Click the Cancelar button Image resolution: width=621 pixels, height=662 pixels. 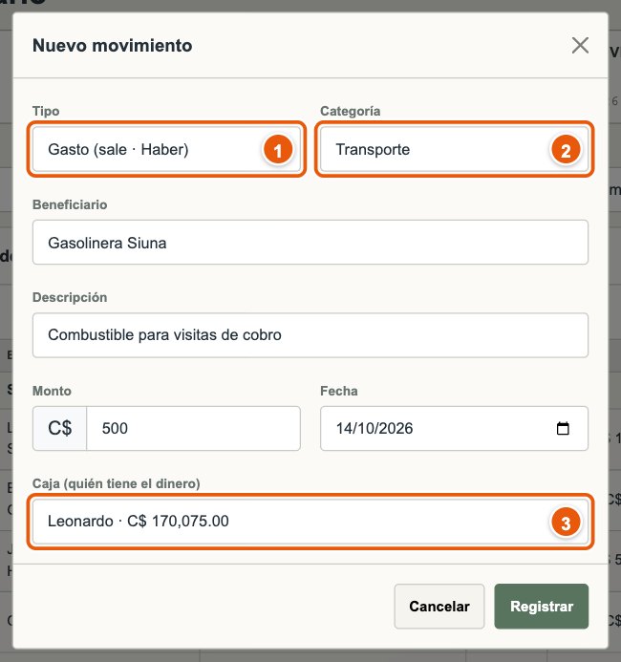pyautogui.click(x=439, y=607)
